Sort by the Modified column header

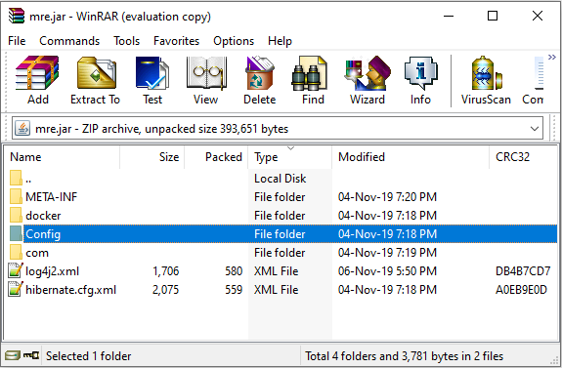411,157
